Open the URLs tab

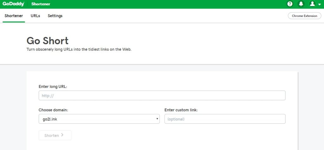pos(35,16)
